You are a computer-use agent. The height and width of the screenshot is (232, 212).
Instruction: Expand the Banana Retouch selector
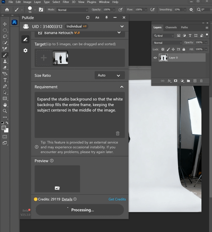(119, 33)
